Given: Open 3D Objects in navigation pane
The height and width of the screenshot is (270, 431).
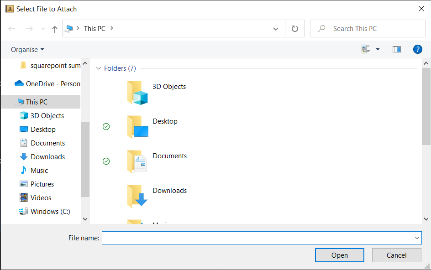Looking at the screenshot, I should pos(42,116).
